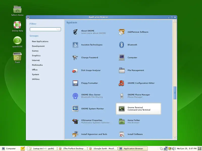
Task: Click the Computer monitor icon in System list
Action: coord(122,58)
